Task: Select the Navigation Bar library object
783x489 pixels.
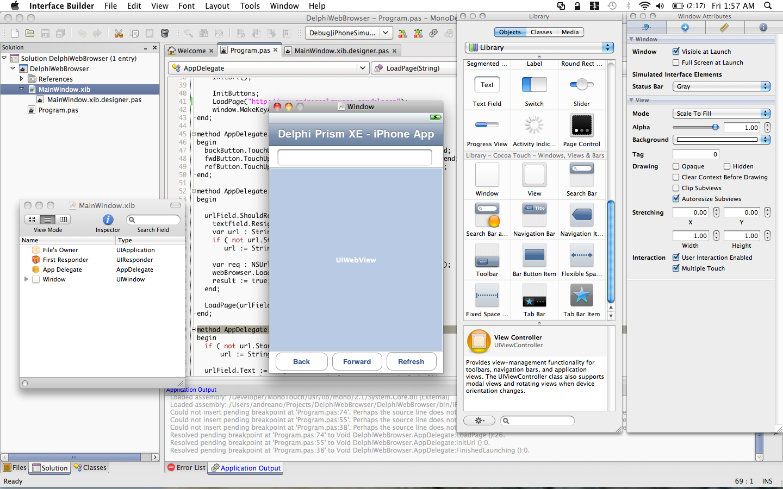Action: coord(534,215)
